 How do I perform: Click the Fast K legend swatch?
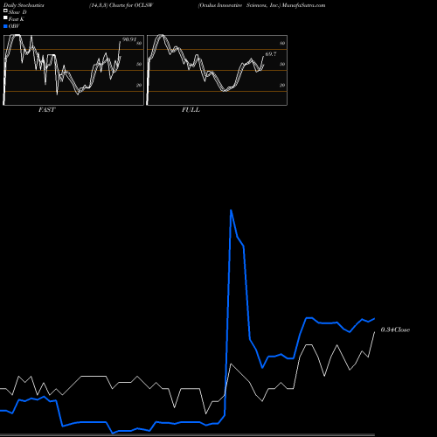pos(5,18)
